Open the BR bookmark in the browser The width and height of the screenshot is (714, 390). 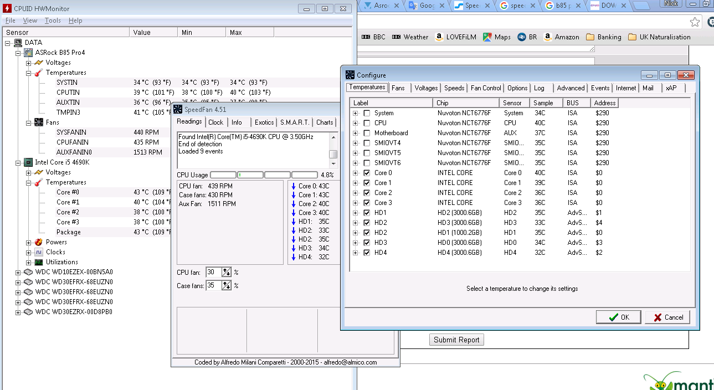click(527, 37)
